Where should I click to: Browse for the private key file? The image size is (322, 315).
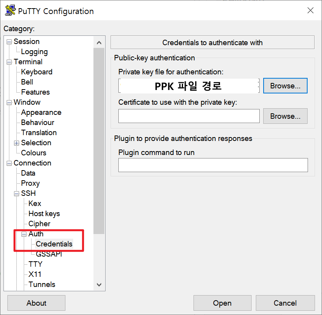[x=285, y=86]
